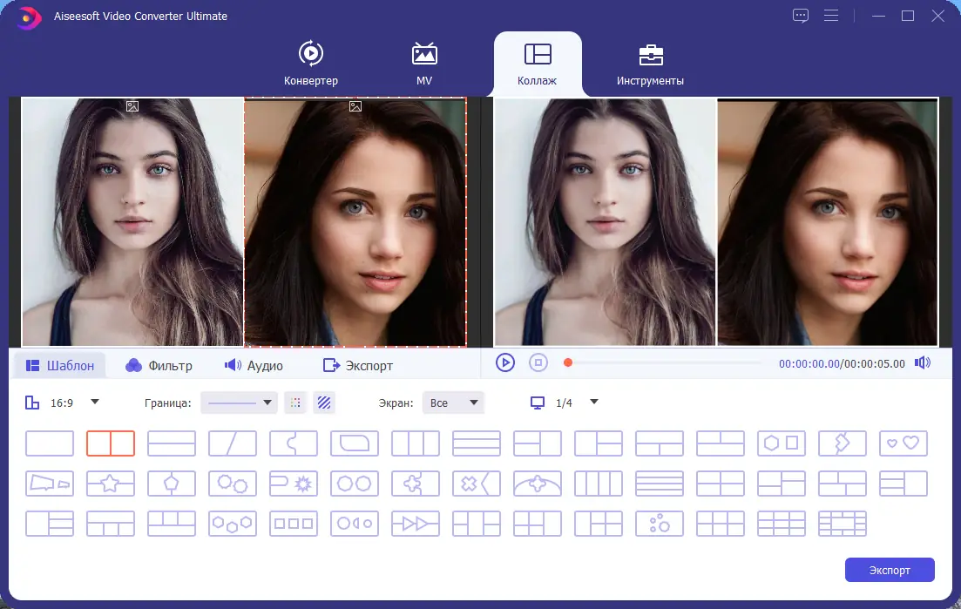This screenshot has height=609, width=961.
Task: Select the two vertical split template
Action: pyautogui.click(x=111, y=443)
